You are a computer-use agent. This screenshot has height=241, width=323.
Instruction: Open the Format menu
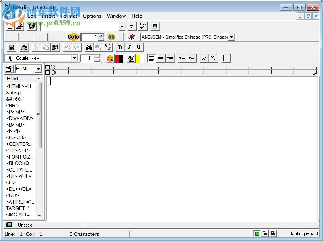pyautogui.click(x=69, y=16)
